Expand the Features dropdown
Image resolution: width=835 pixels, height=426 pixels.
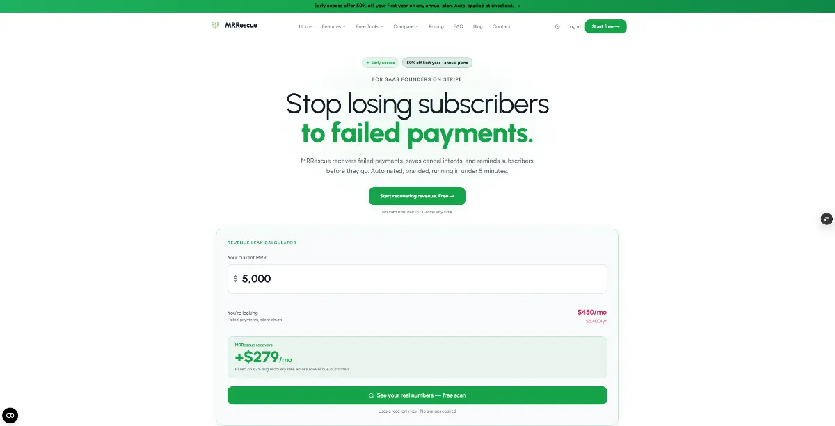click(333, 26)
